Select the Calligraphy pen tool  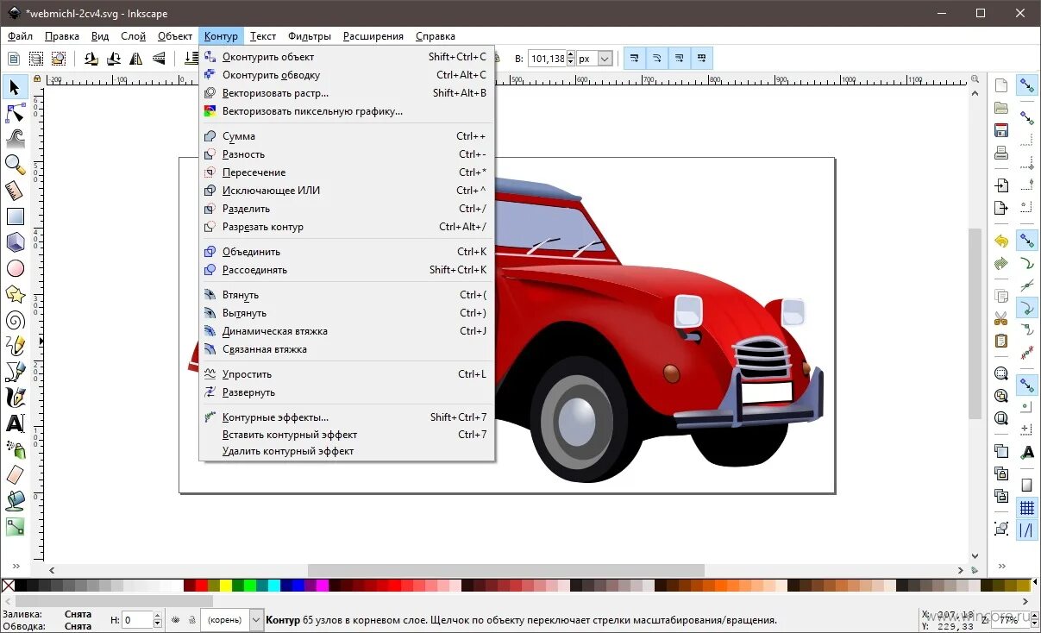click(15, 398)
